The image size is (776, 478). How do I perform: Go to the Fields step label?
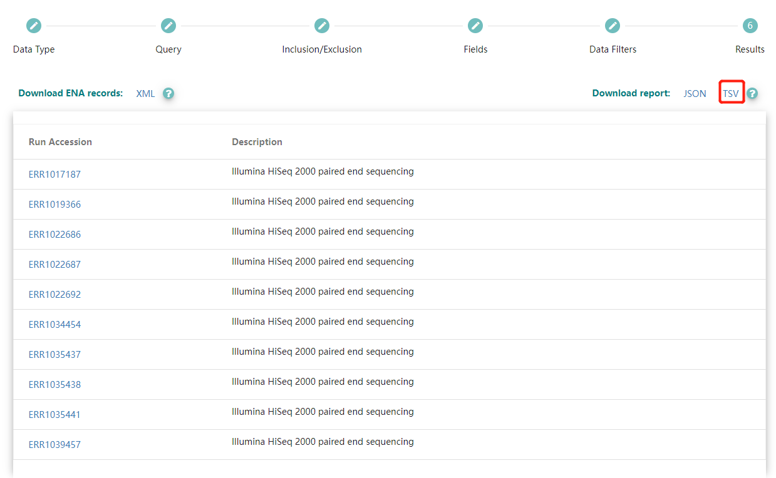point(475,49)
